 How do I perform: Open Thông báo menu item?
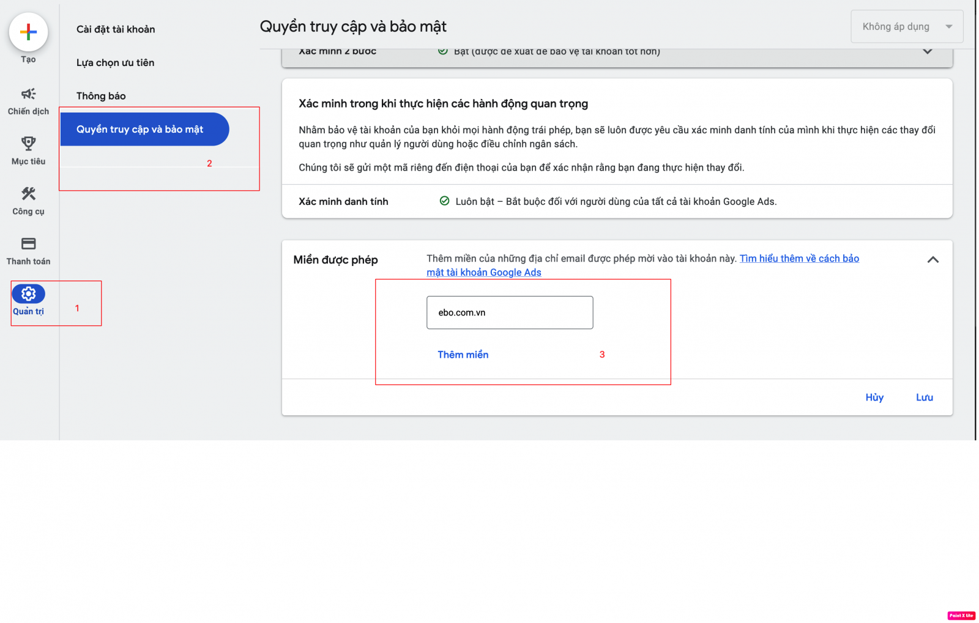[x=101, y=96]
